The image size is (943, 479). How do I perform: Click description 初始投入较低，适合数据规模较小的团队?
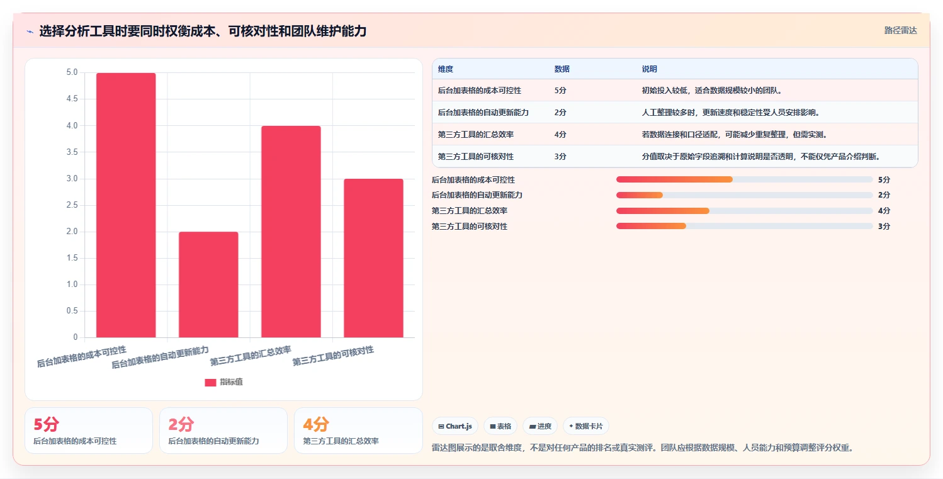(712, 91)
